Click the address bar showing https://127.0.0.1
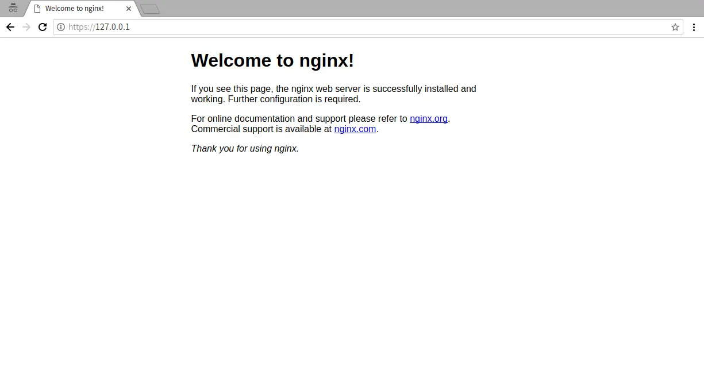The width and height of the screenshot is (704, 390). [368, 27]
